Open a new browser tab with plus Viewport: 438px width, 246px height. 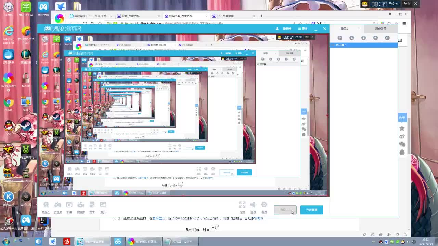tap(261, 16)
